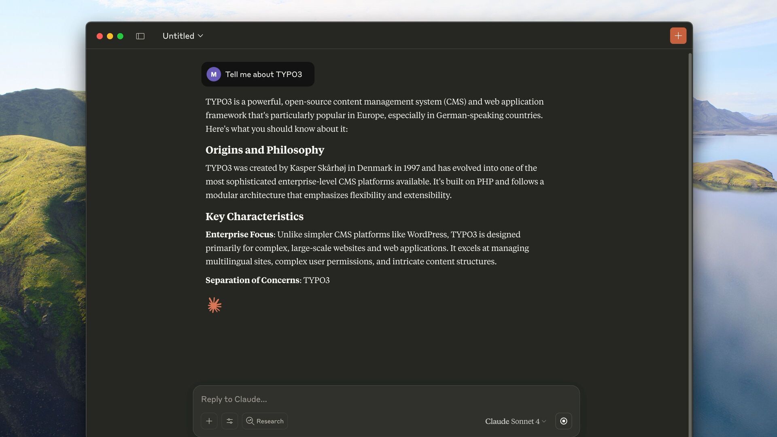Stop the response with the stop button
This screenshot has width=777, height=437.
(563, 421)
